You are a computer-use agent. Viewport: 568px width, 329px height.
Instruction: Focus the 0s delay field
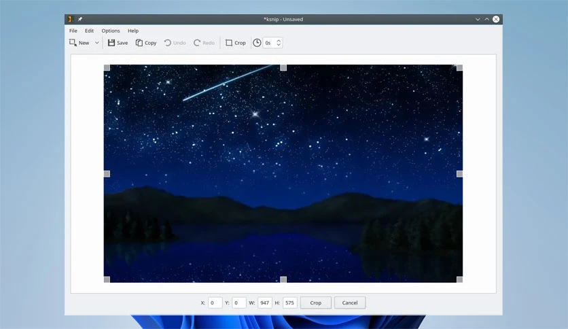coord(269,43)
